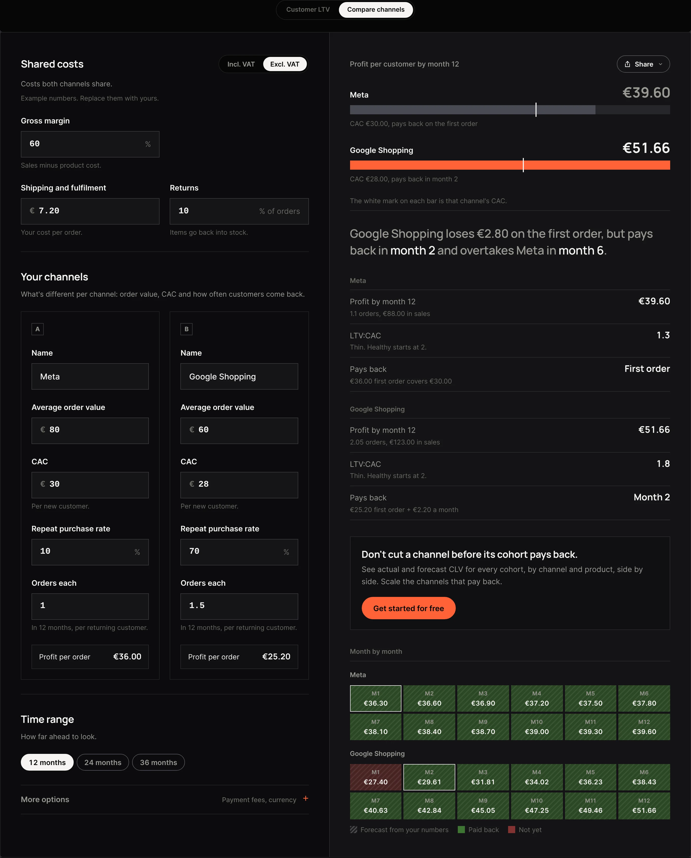The height and width of the screenshot is (858, 691).
Task: Toggle to Incl. VAT
Action: (241, 64)
